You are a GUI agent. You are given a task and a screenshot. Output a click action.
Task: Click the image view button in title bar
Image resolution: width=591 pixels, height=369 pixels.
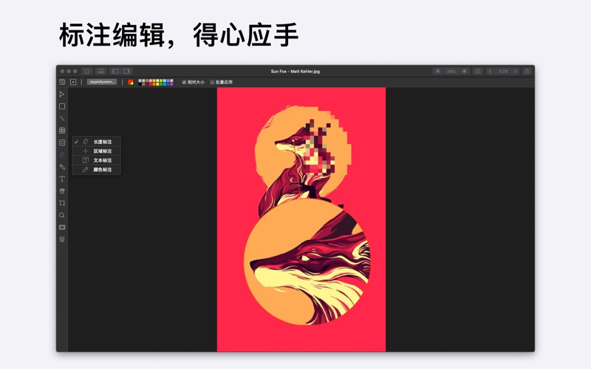[x=100, y=71]
